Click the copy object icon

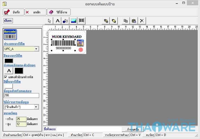[x=126, y=21]
